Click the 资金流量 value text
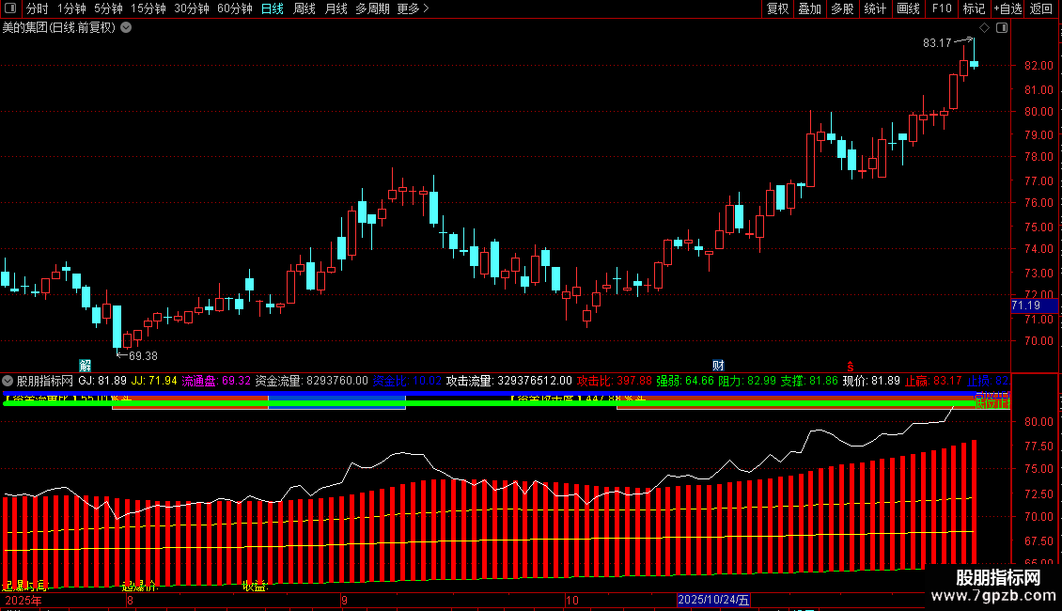Viewport: 1062px width, 611px height. coord(312,382)
